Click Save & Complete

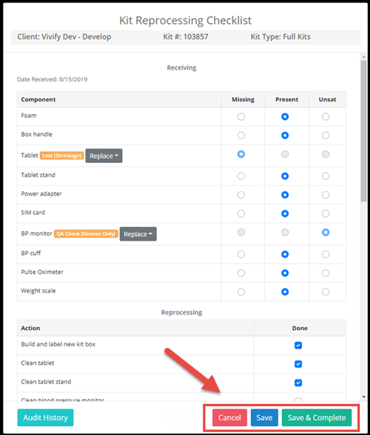click(317, 418)
